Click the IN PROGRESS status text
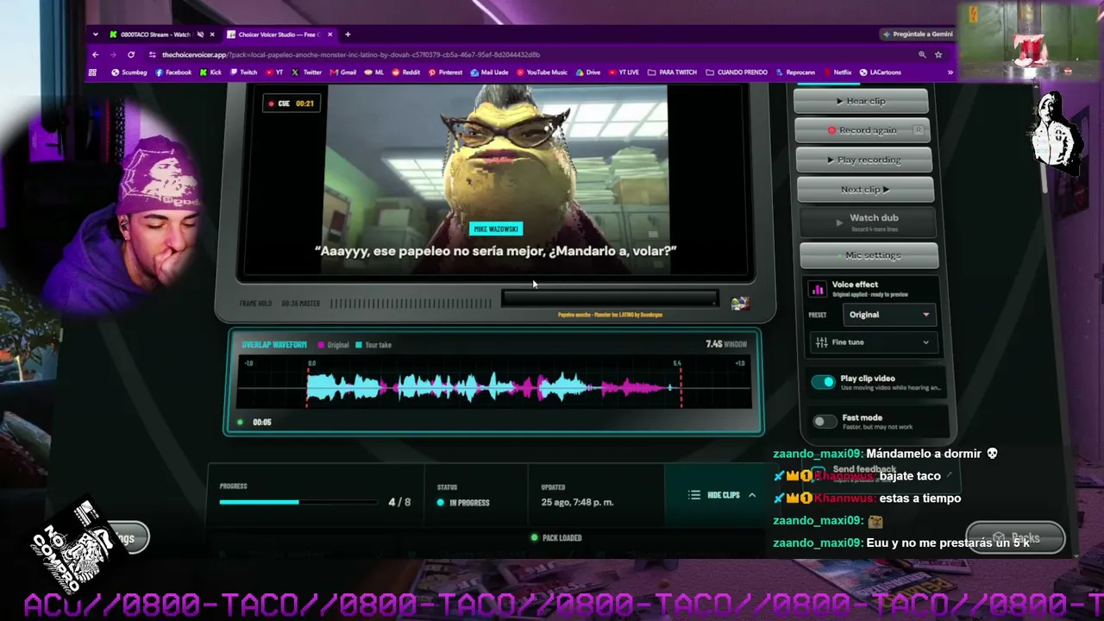Viewport: 1104px width, 621px height. [x=469, y=503]
